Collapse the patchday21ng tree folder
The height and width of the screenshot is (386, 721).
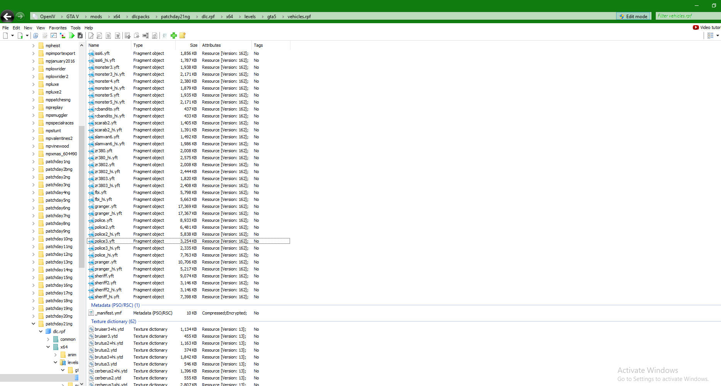[33, 324]
